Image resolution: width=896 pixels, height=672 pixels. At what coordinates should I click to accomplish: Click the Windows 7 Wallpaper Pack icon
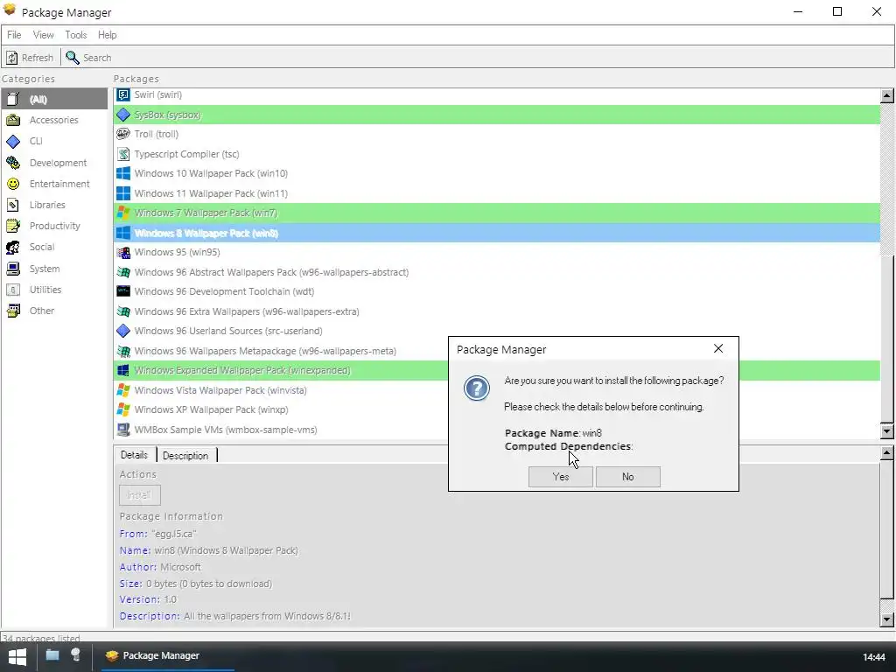122,213
